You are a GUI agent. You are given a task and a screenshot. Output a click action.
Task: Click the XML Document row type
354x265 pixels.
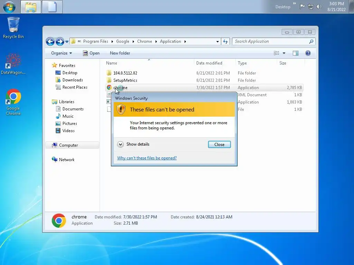[252, 95]
